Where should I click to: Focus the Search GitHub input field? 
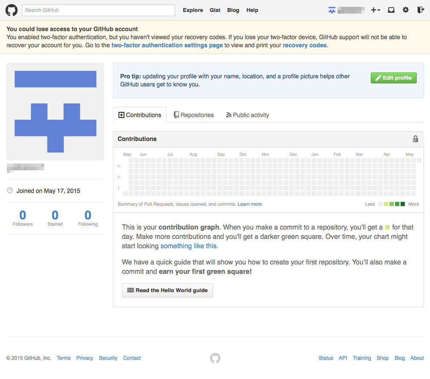(98, 10)
